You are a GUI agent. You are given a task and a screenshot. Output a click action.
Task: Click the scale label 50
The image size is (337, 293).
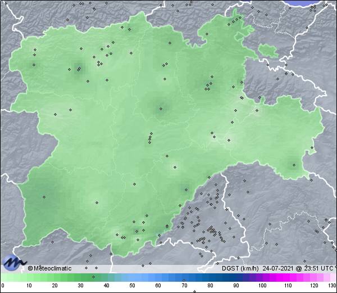pyautogui.click(x=132, y=286)
